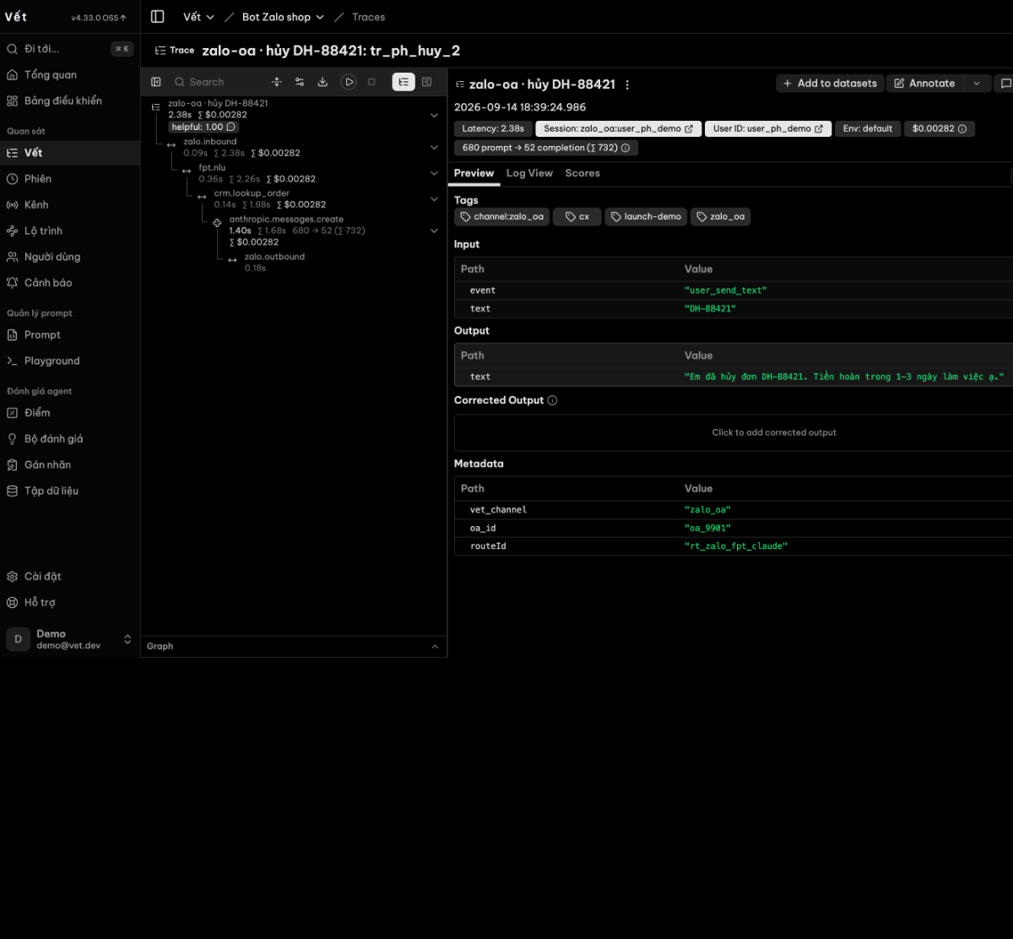This screenshot has width=1013, height=939.
Task: Open the trace view settings sliders icon
Action: (300, 82)
